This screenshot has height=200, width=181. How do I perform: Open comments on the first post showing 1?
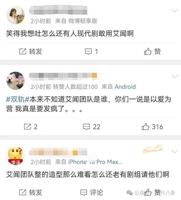click(x=91, y=52)
